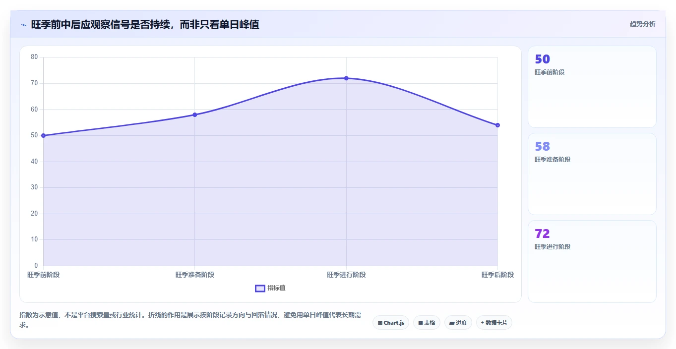Image resolution: width=676 pixels, height=349 pixels.
Task: Click the y-axis label 0
Action: click(x=36, y=266)
